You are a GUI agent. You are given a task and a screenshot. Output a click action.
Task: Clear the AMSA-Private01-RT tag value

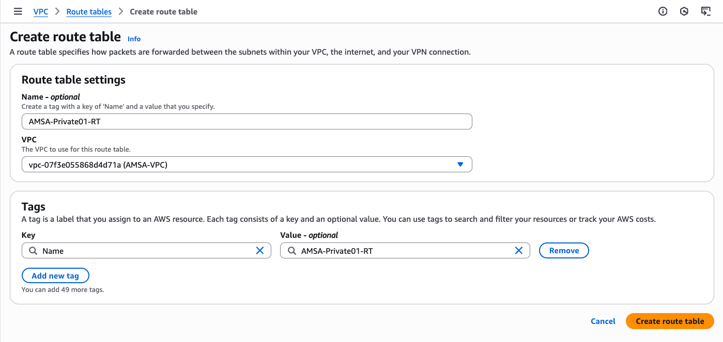click(x=519, y=251)
